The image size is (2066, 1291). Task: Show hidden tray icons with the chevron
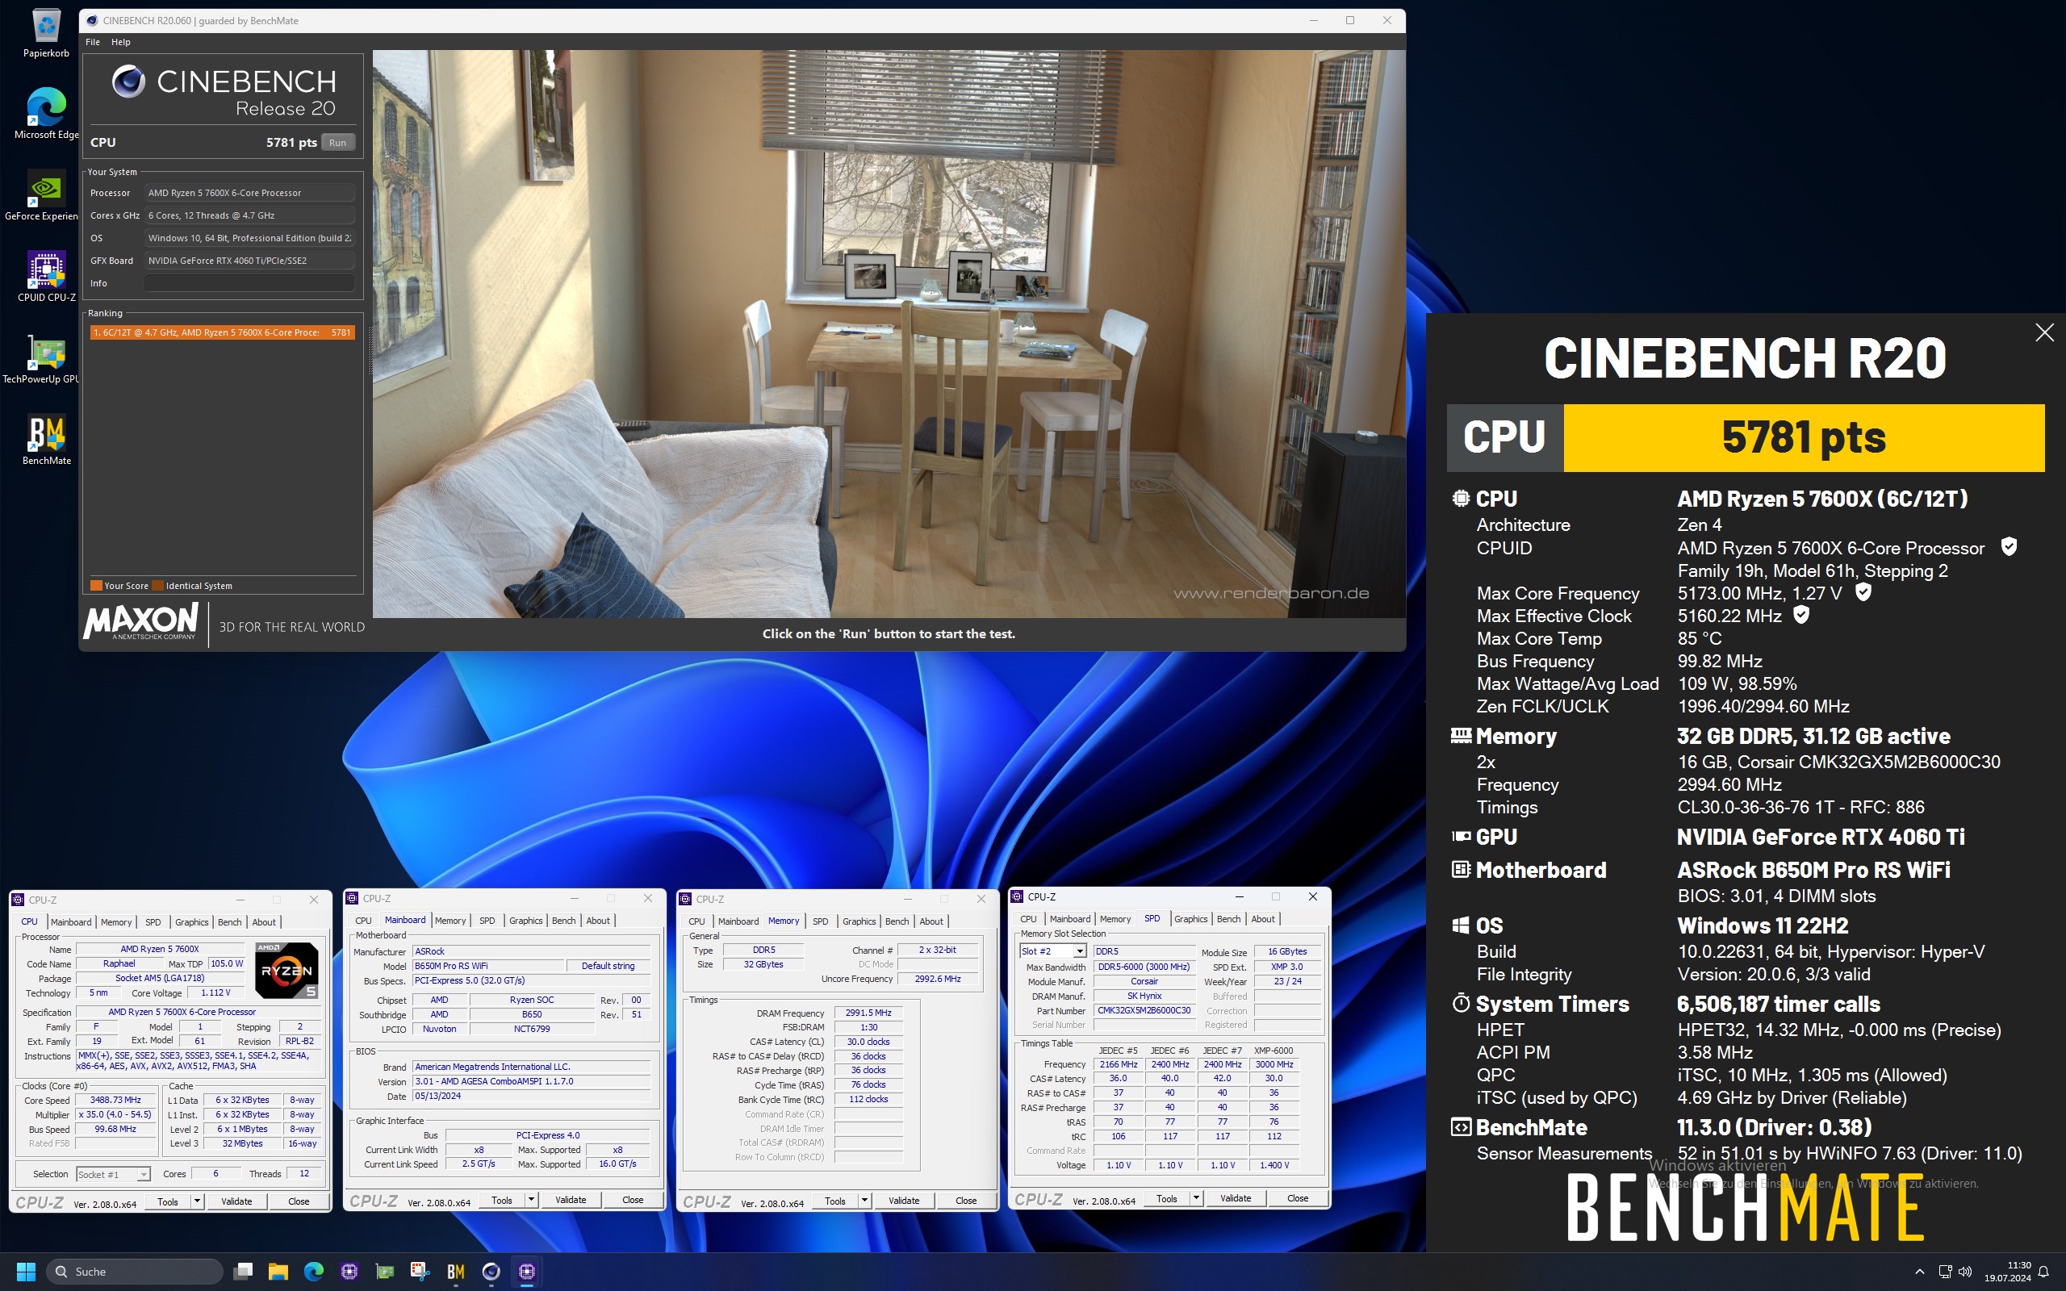click(1919, 1272)
